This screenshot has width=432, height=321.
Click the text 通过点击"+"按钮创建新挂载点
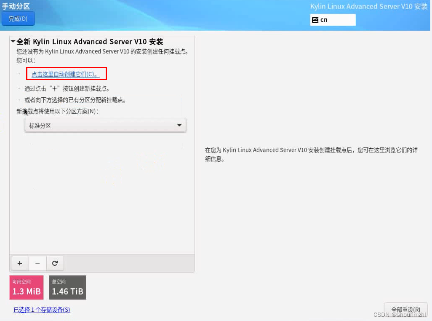point(67,88)
